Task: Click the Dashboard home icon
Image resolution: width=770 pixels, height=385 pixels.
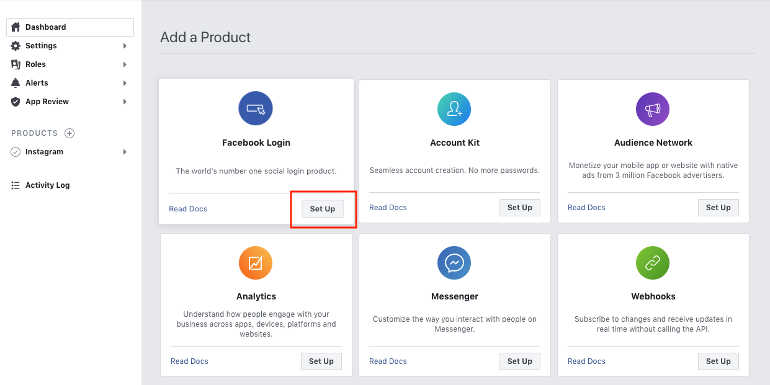Action: point(16,27)
